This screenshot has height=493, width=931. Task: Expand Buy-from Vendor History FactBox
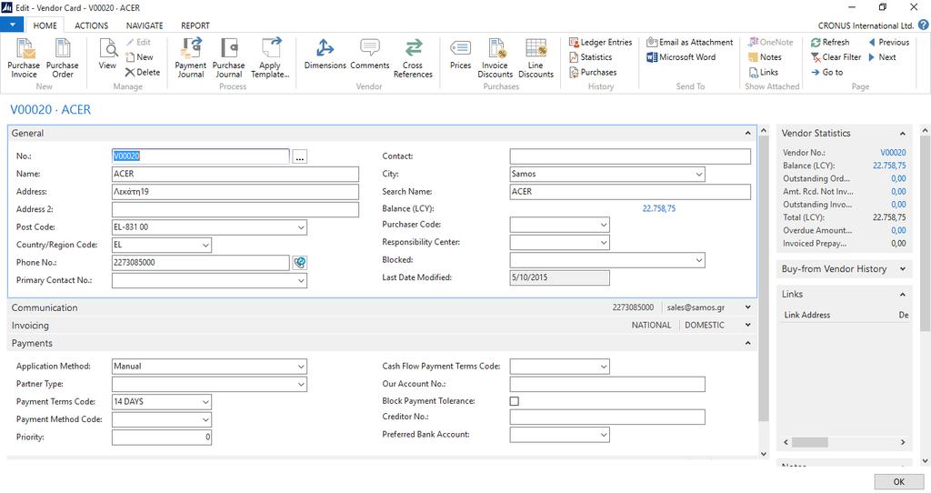(903, 269)
